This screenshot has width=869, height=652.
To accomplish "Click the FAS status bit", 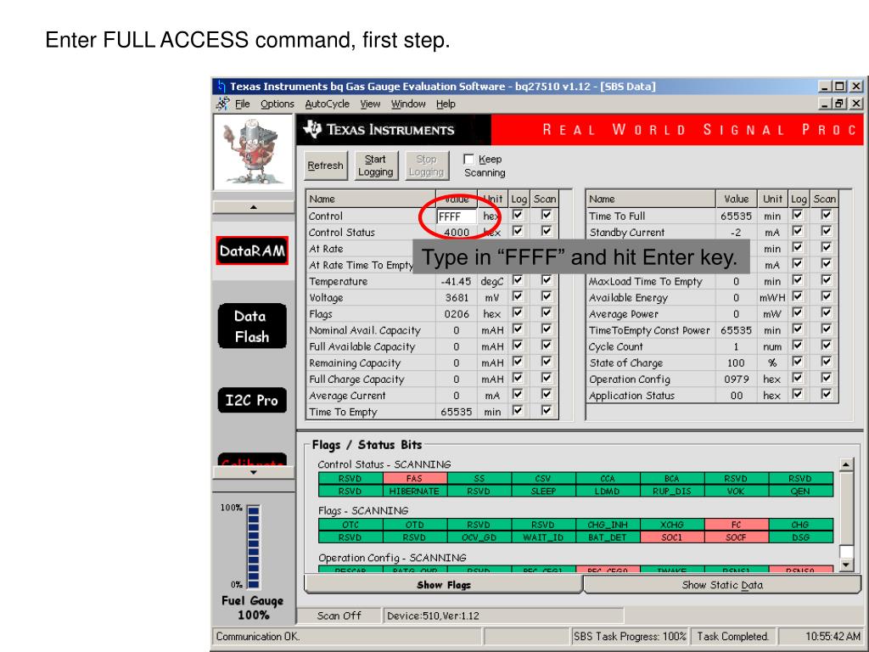I will point(414,479).
